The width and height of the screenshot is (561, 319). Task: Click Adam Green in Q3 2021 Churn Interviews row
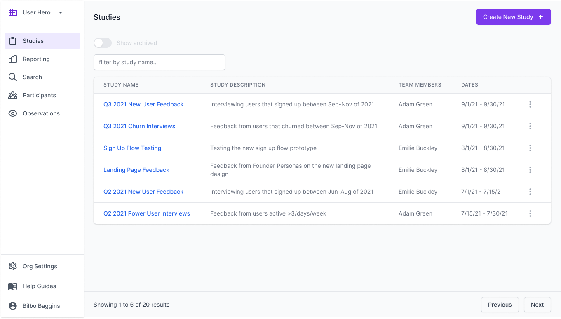(x=415, y=126)
